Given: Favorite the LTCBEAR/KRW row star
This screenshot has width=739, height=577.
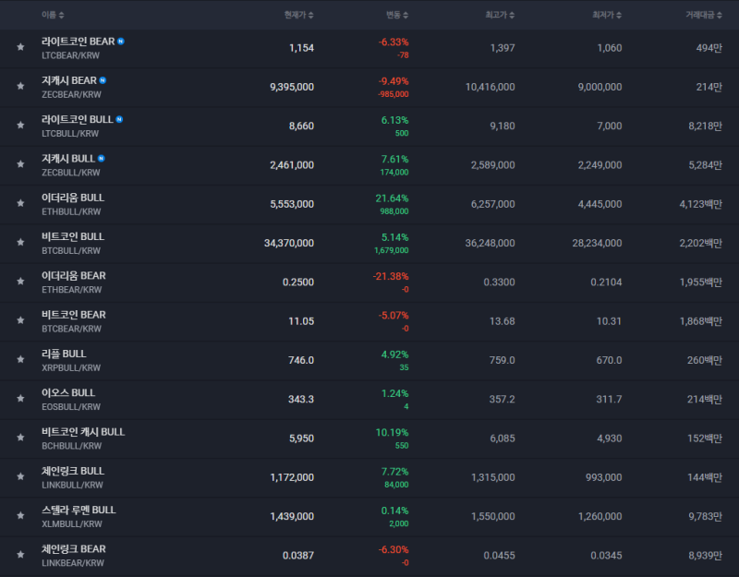Looking at the screenshot, I should (20, 47).
